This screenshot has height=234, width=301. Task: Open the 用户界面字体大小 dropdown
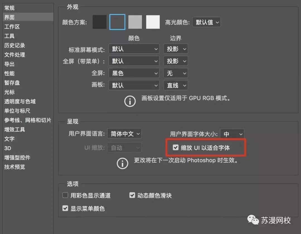(232, 134)
